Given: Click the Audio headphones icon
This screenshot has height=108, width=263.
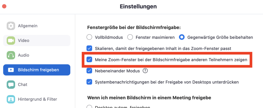Looking at the screenshot, I should tap(11, 55).
